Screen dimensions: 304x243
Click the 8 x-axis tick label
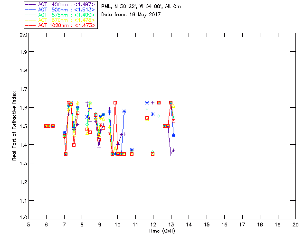(x=82, y=224)
